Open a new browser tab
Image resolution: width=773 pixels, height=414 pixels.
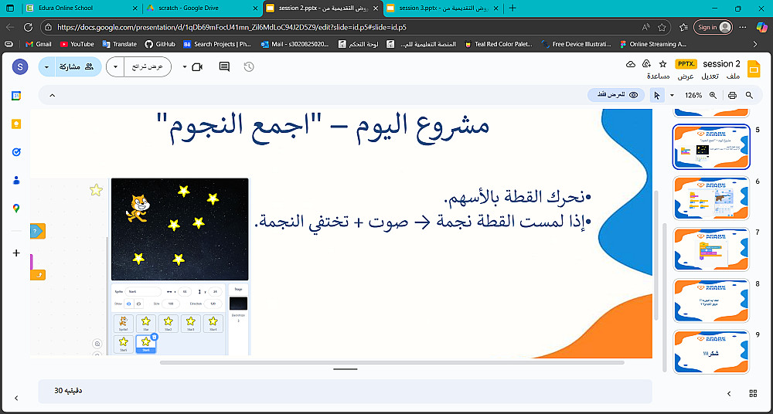click(x=512, y=8)
